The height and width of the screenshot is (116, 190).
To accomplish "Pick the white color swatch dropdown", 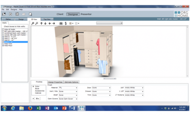I will pyautogui.click(x=77, y=23).
